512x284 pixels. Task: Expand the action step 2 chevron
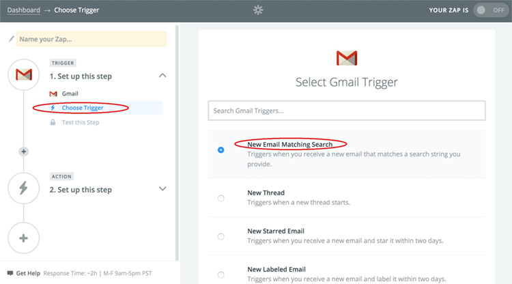tap(162, 189)
